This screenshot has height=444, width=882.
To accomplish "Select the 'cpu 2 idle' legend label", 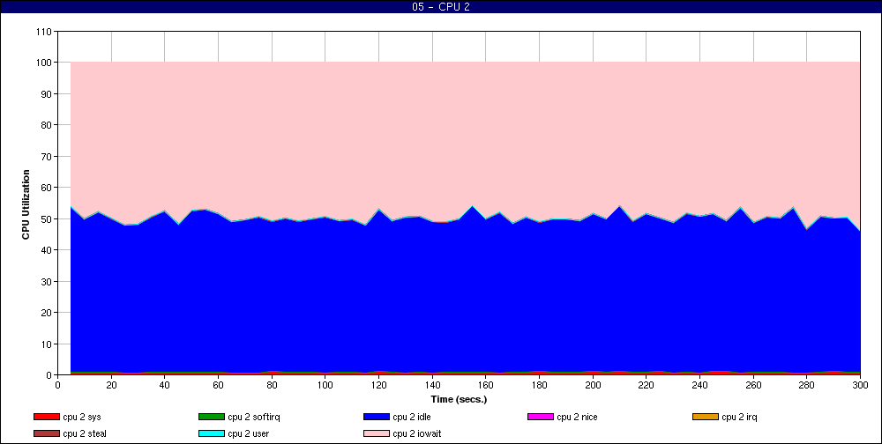I will 412,417.
